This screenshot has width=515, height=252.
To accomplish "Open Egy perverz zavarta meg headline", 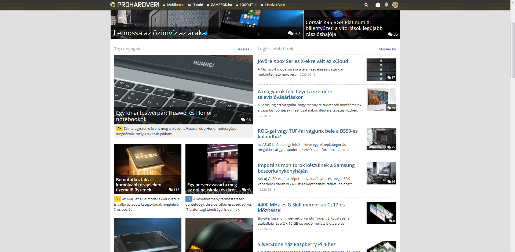I will pos(212,187).
